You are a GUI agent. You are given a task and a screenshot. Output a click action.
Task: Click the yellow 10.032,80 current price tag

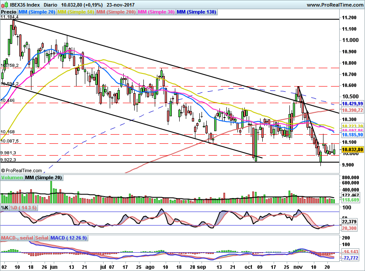(352, 149)
